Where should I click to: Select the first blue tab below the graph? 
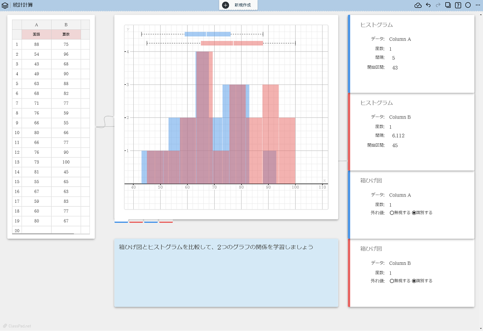pyautogui.click(x=121, y=222)
